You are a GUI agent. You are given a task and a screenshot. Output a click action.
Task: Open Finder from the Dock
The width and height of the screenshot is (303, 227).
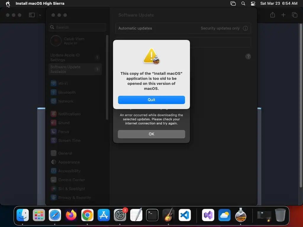(x=22, y=215)
